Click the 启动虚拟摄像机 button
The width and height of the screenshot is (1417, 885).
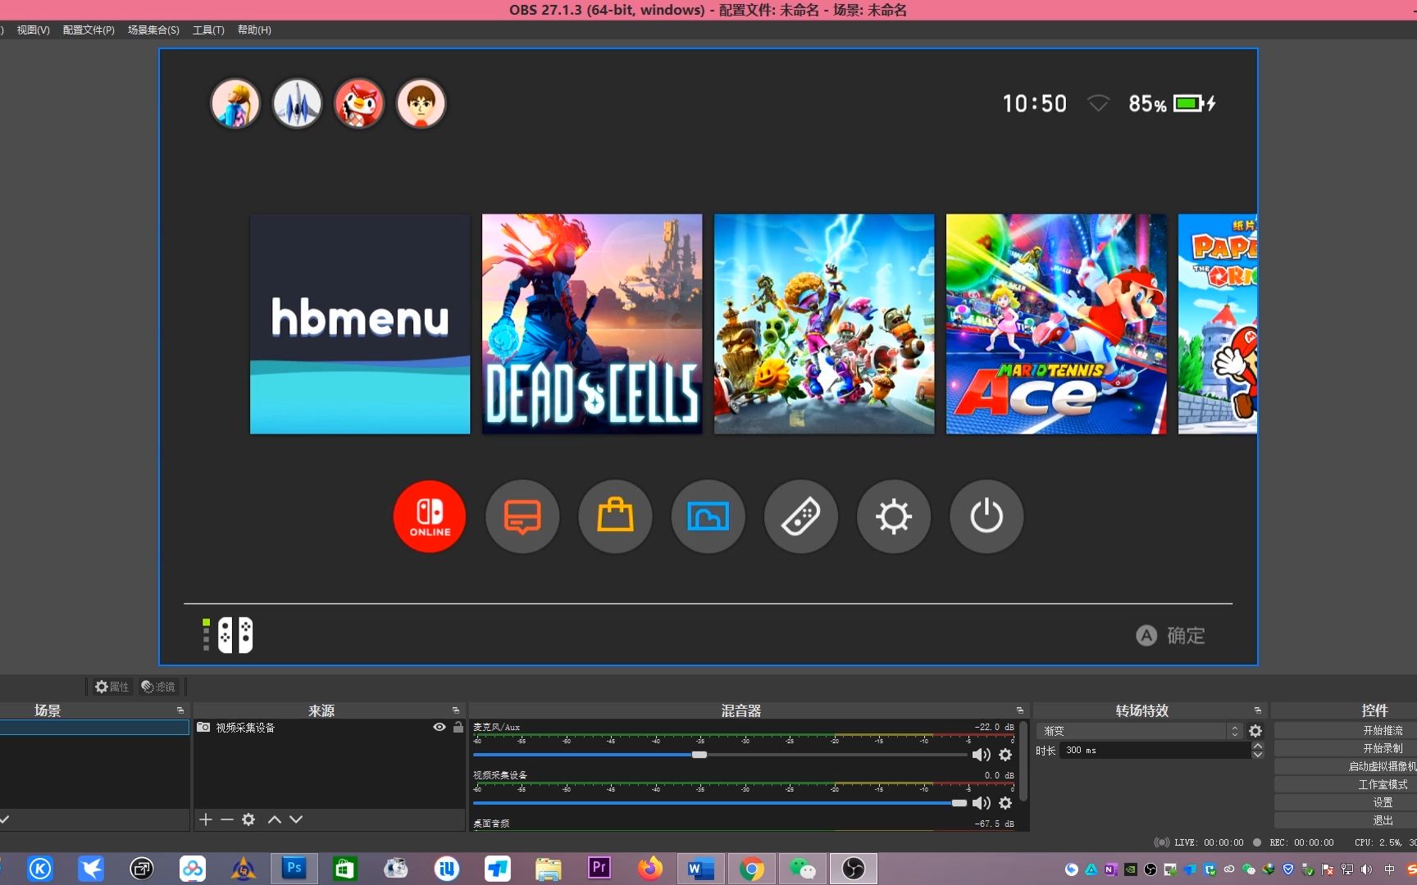(x=1346, y=766)
